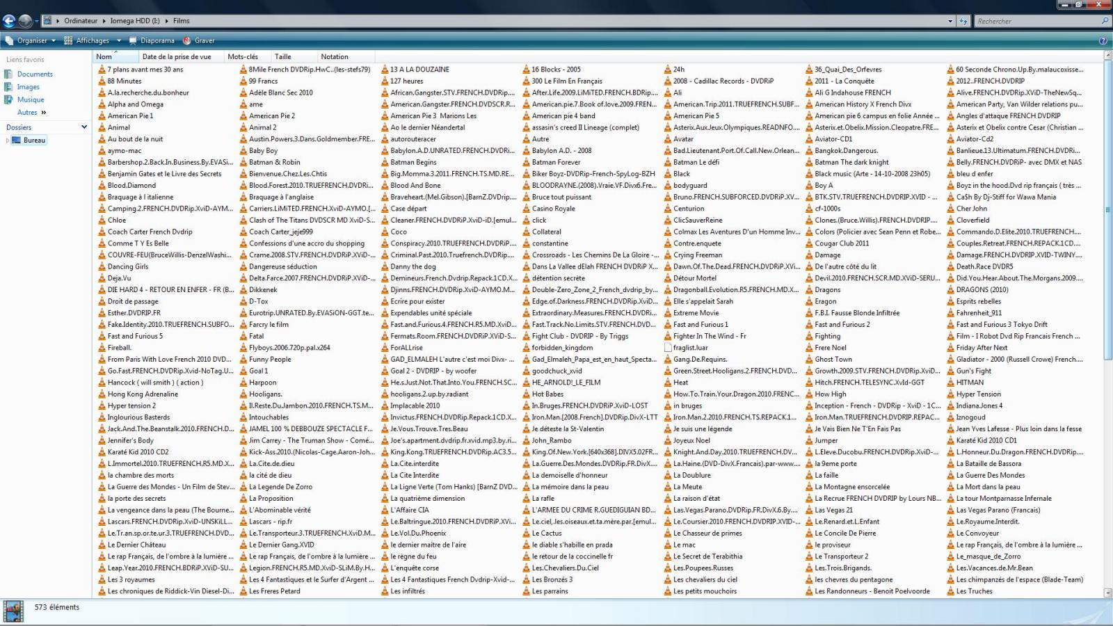The width and height of the screenshot is (1113, 626).
Task: Sort by Taille column header
Action: (294, 56)
